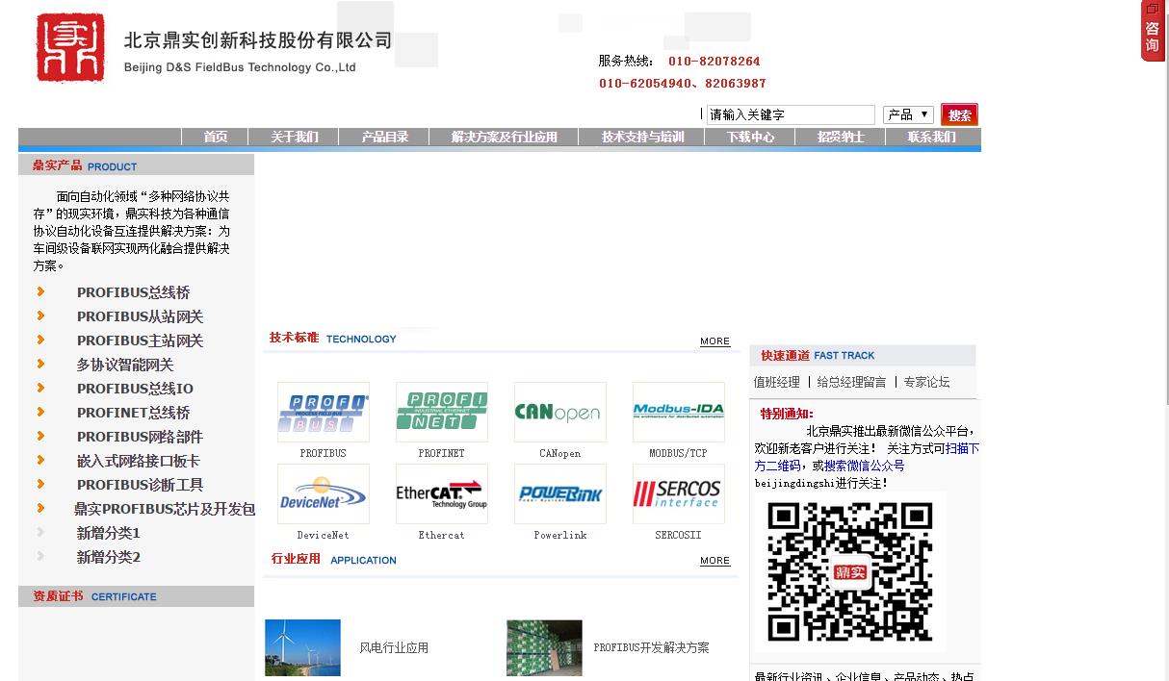Open PROFINET总线桥 product category
1169x681 pixels.
(x=134, y=413)
